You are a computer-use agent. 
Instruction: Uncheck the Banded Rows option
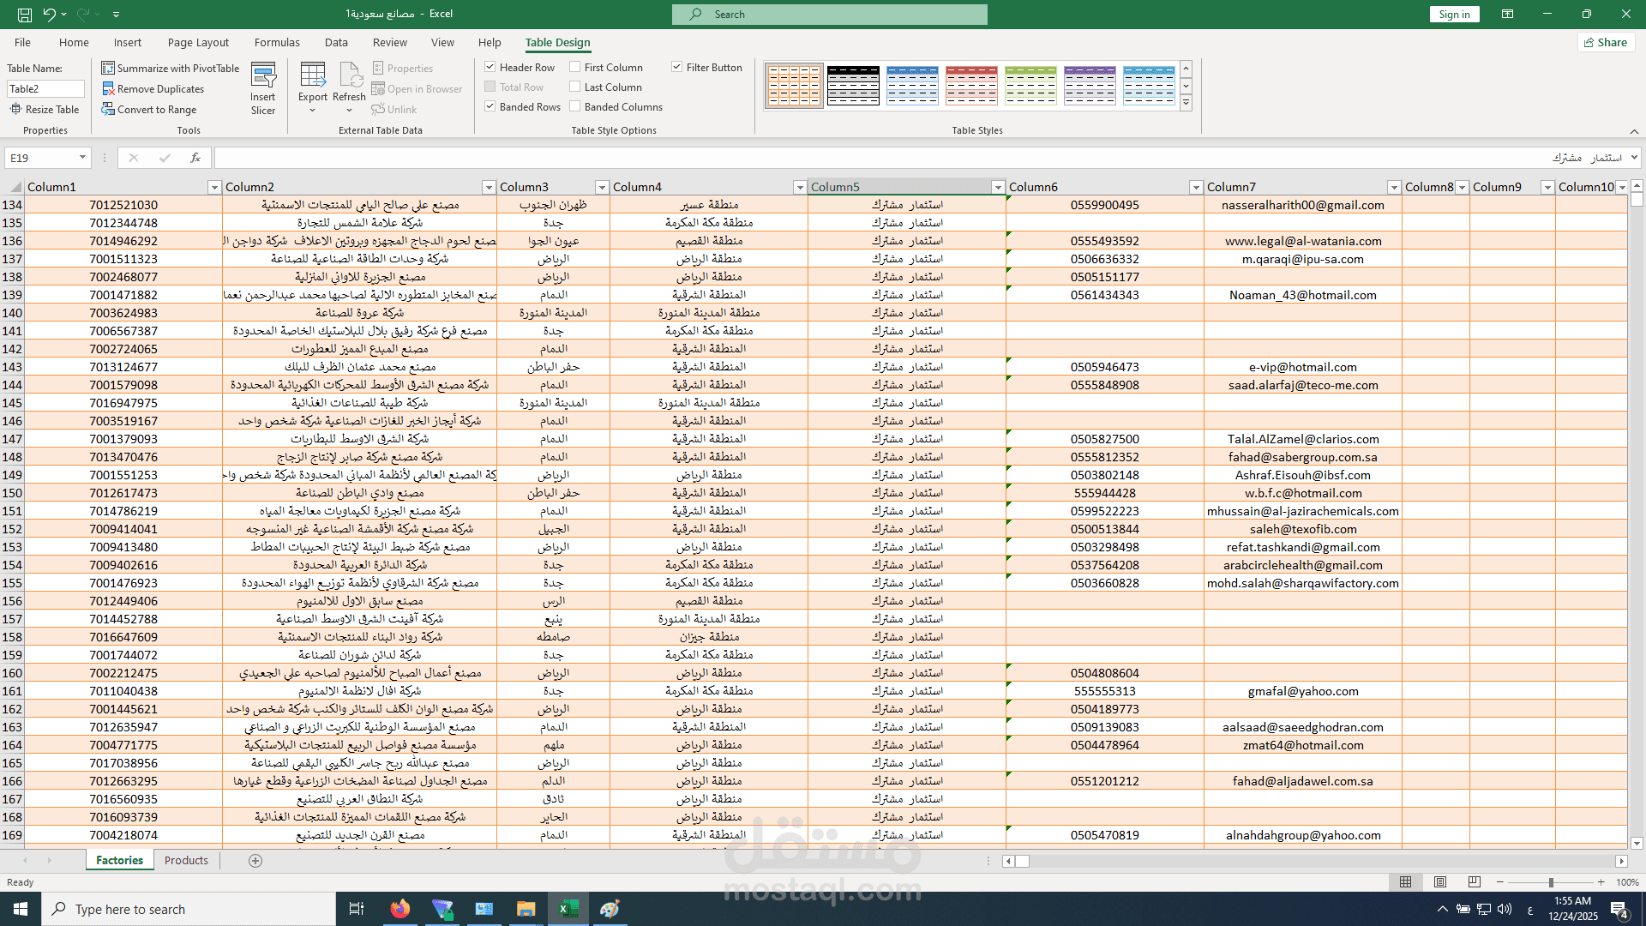(x=490, y=107)
